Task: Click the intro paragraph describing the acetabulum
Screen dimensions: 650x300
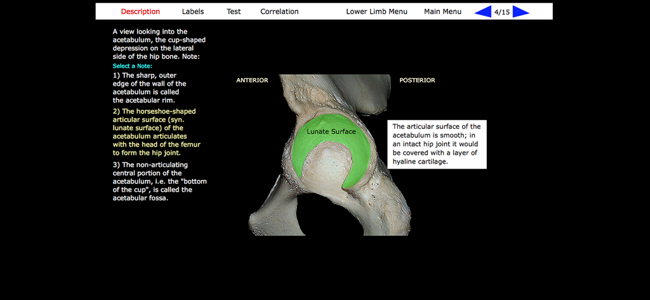Action: click(x=159, y=44)
